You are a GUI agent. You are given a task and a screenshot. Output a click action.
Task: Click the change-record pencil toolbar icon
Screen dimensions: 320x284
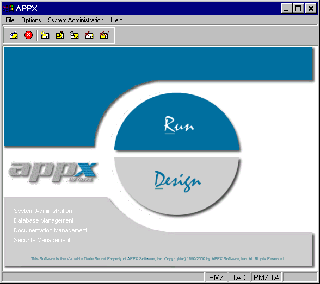tap(60, 35)
